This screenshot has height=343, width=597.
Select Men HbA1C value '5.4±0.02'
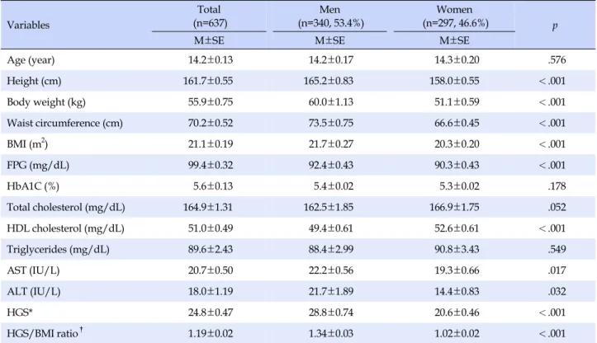[x=334, y=186]
